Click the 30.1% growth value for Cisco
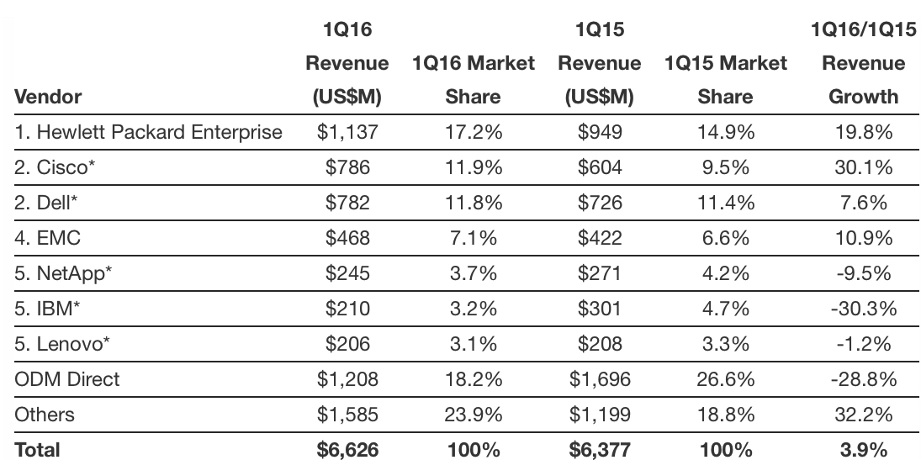This screenshot has height=460, width=921. 864,167
